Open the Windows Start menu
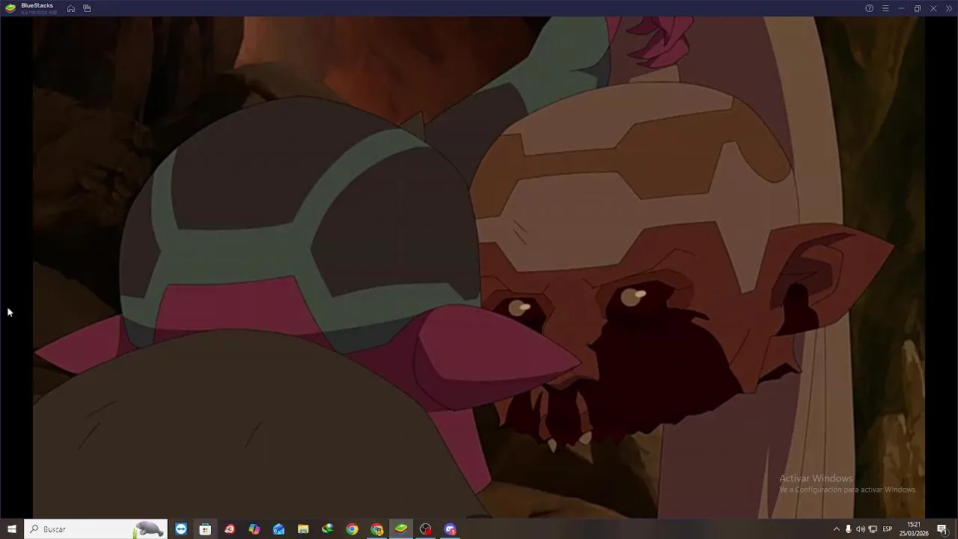The image size is (958, 539). (x=12, y=529)
